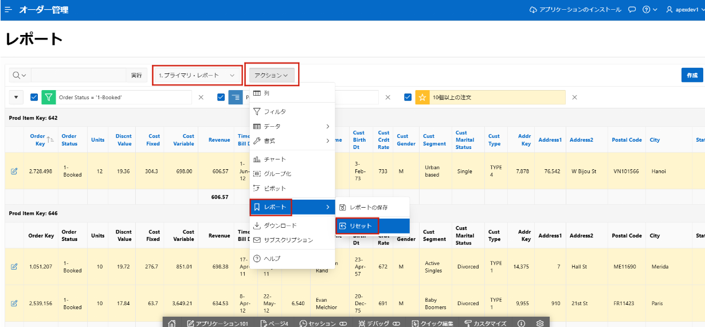Click クイック編集 in the developer toolbar
The image size is (705, 327).
432,324
